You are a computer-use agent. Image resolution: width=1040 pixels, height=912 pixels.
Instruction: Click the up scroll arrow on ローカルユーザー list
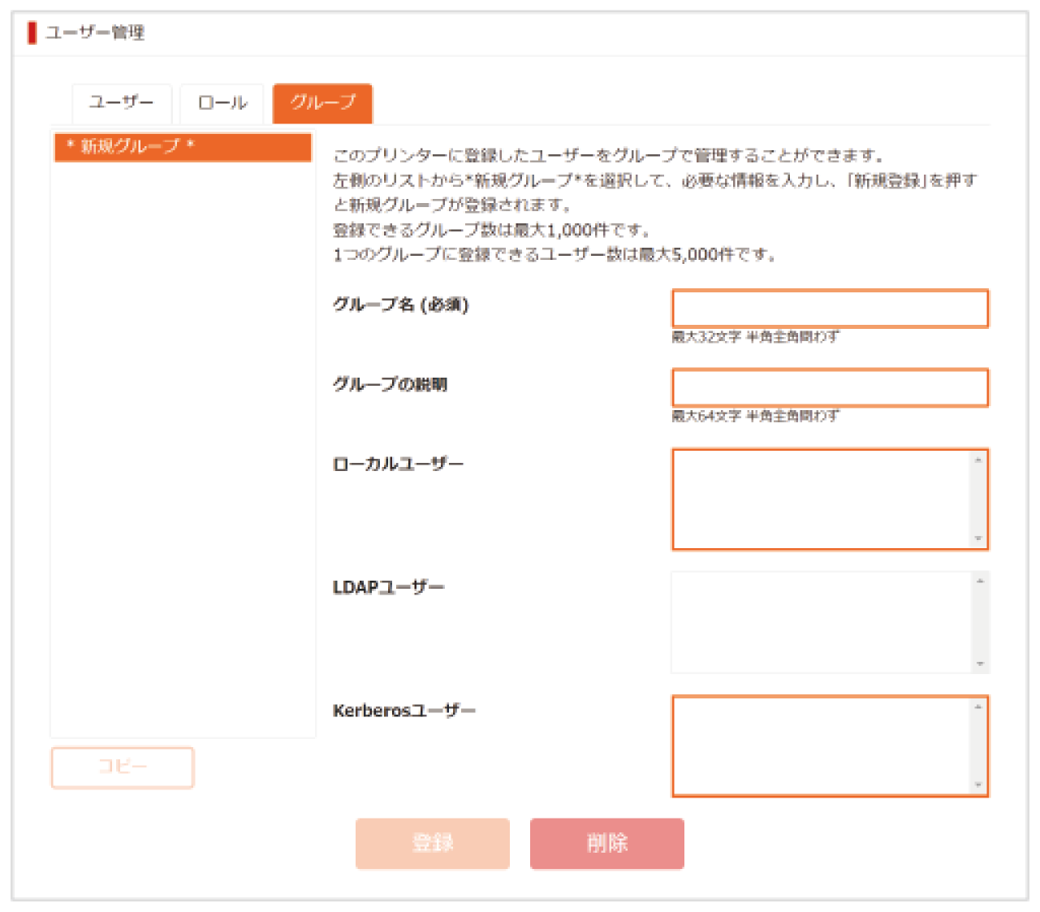978,459
